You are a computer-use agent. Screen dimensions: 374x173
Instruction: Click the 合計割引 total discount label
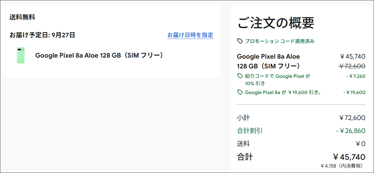(x=250, y=131)
